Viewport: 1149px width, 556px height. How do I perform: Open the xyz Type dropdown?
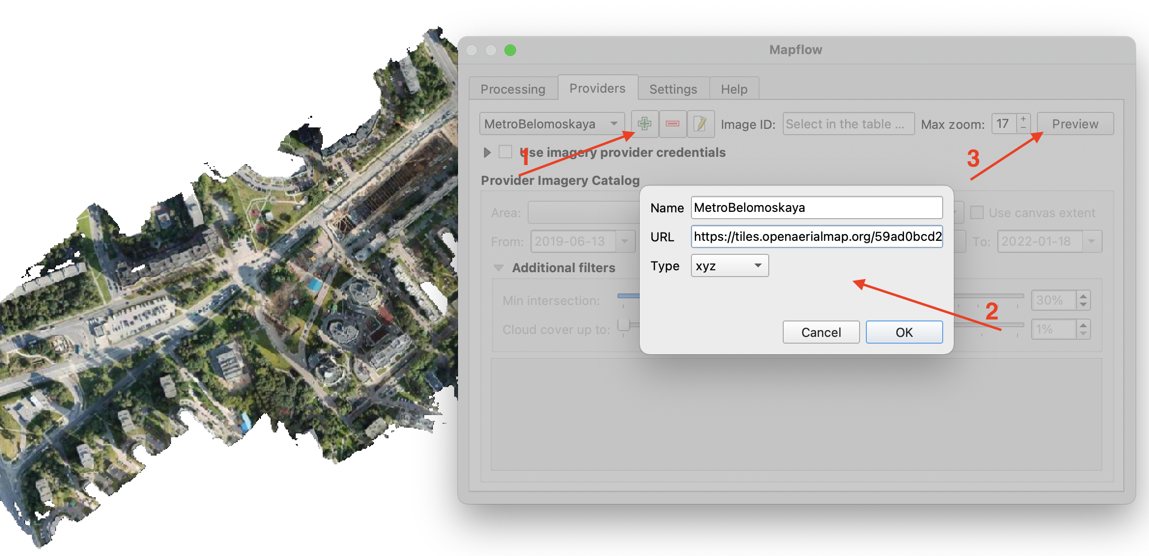[729, 266]
